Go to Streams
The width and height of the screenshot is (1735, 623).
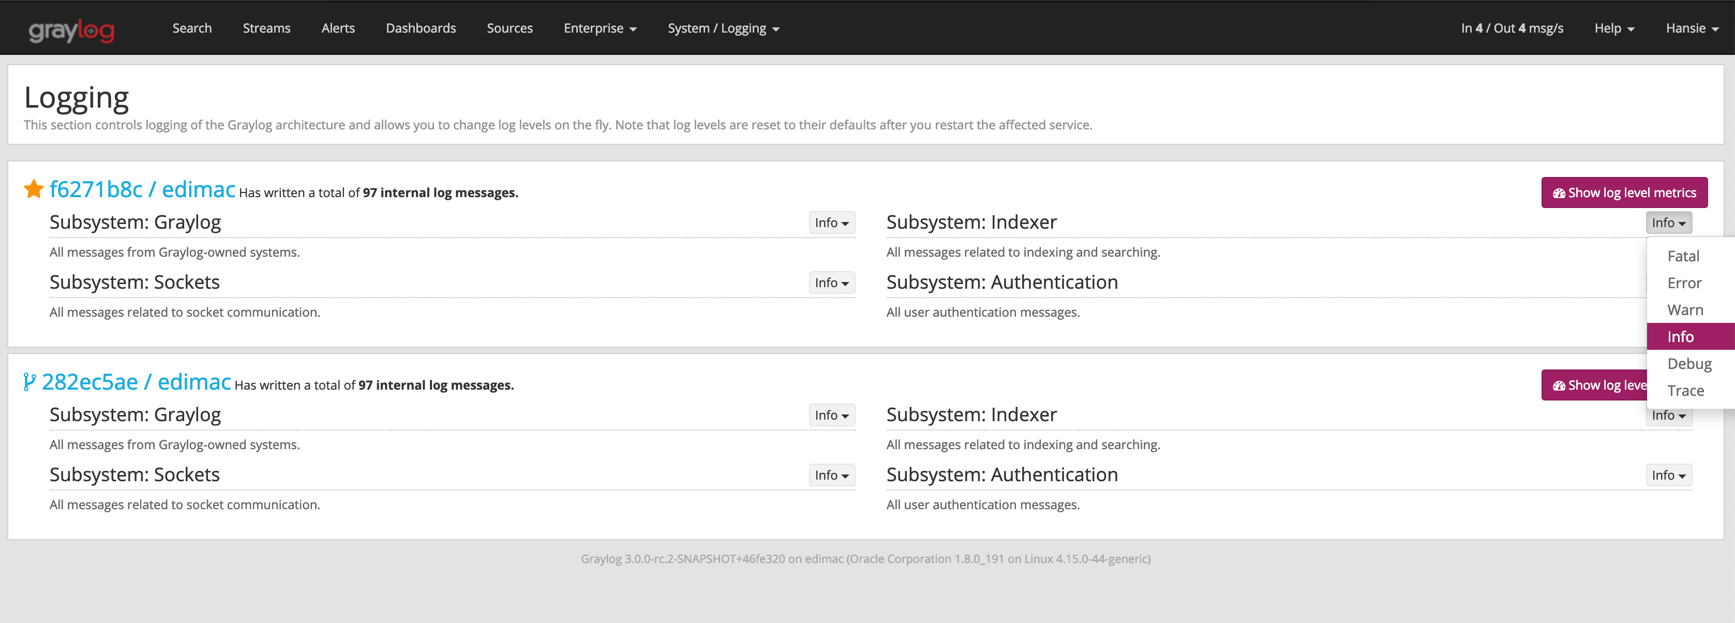pos(267,28)
